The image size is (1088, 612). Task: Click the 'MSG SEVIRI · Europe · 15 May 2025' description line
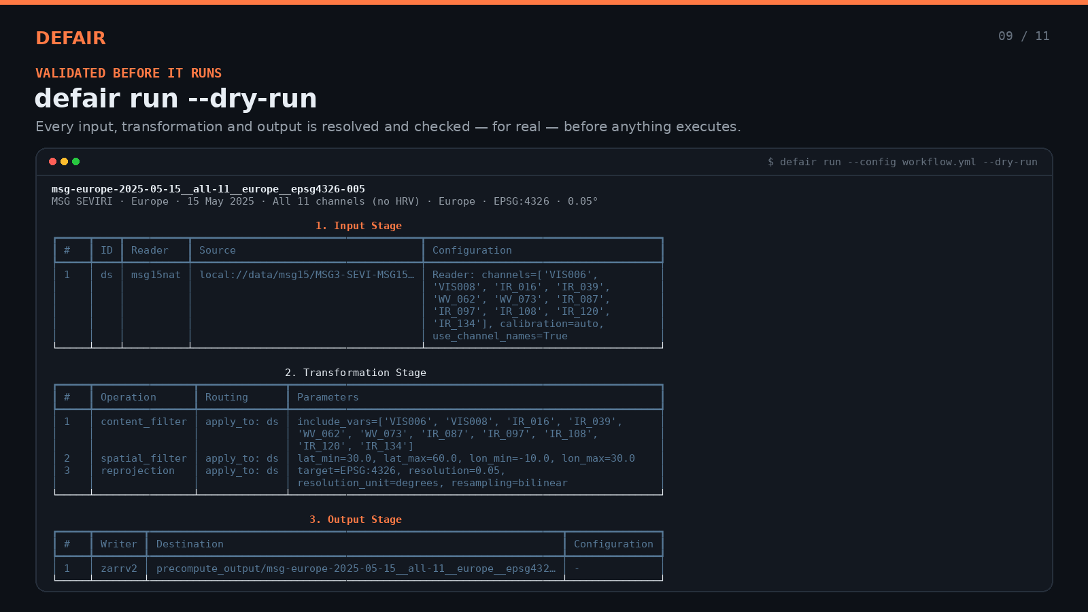324,201
